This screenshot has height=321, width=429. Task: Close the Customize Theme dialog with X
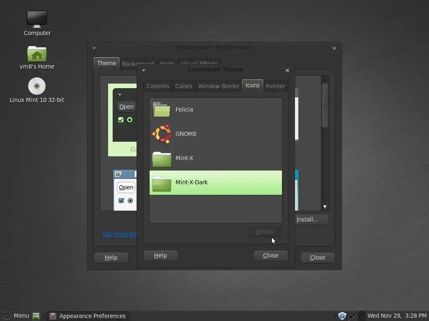click(287, 70)
